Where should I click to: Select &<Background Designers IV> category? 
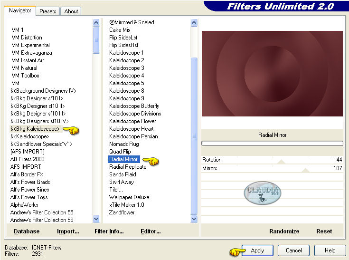click(x=43, y=91)
